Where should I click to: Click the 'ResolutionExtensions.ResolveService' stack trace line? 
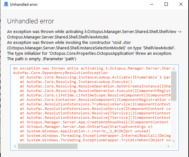pyautogui.click(x=95, y=109)
